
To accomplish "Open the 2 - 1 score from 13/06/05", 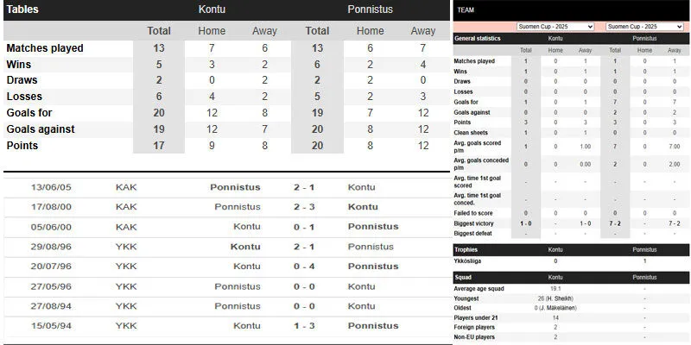I will click(x=303, y=186).
